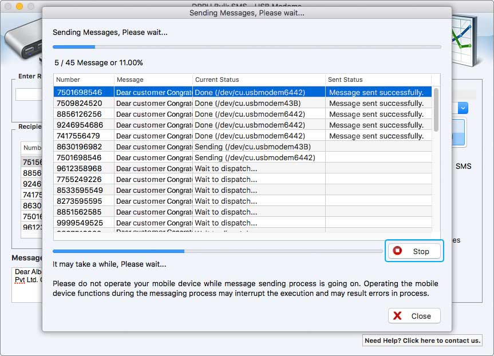Viewport: 494px width, 356px height.
Task: Click the 5 / 45 Message progress text
Action: tap(98, 63)
